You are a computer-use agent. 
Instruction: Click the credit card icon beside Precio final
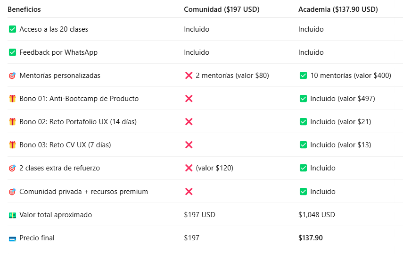[12, 239]
